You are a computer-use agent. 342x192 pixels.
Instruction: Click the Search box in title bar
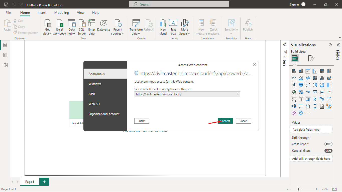click(x=179, y=4)
